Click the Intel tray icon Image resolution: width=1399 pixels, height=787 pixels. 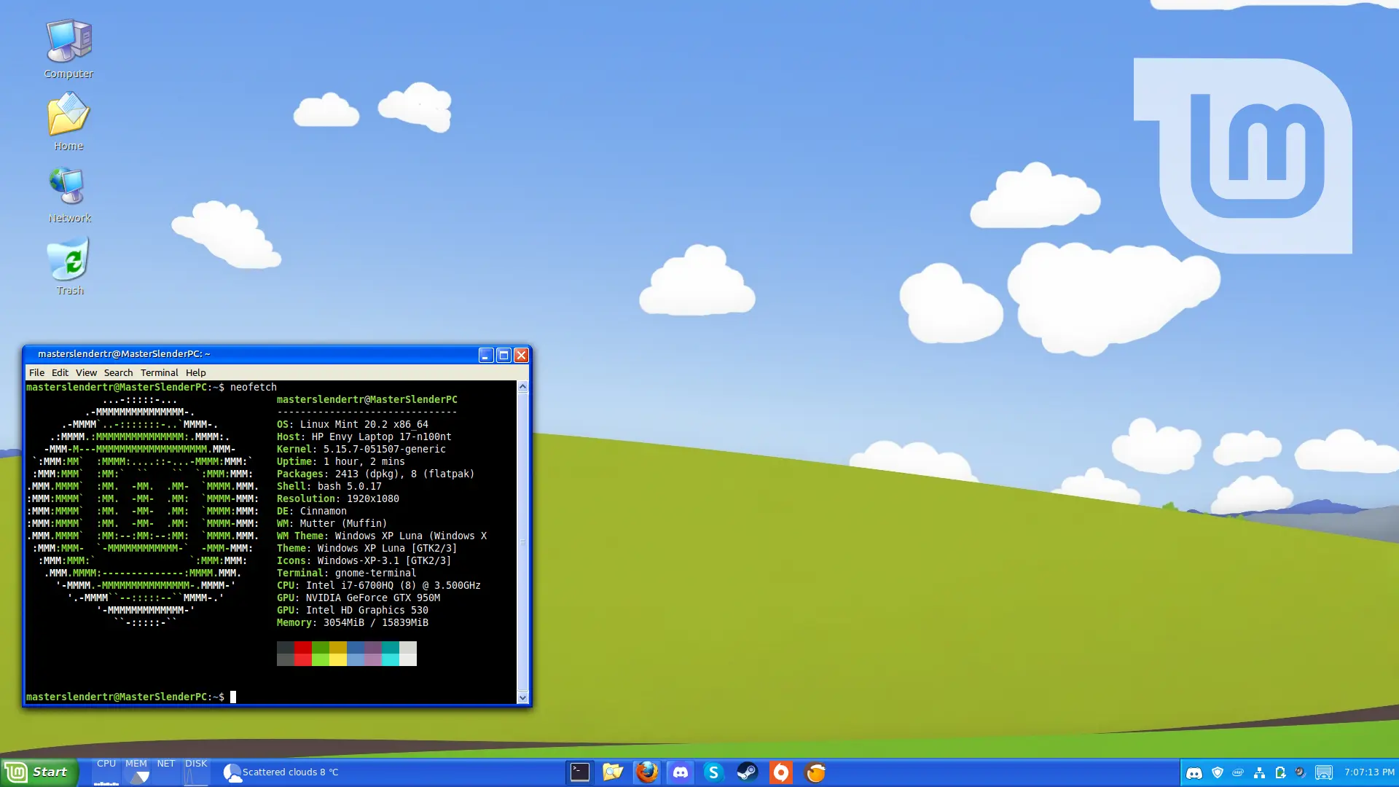(x=1238, y=772)
